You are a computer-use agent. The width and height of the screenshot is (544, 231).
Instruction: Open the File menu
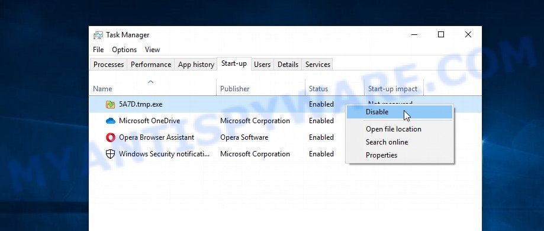click(x=98, y=50)
